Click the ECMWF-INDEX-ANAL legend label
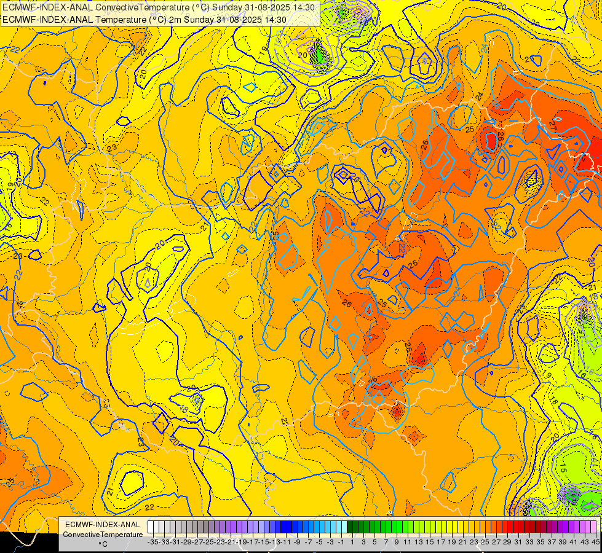The height and width of the screenshot is (553, 602). [x=103, y=525]
